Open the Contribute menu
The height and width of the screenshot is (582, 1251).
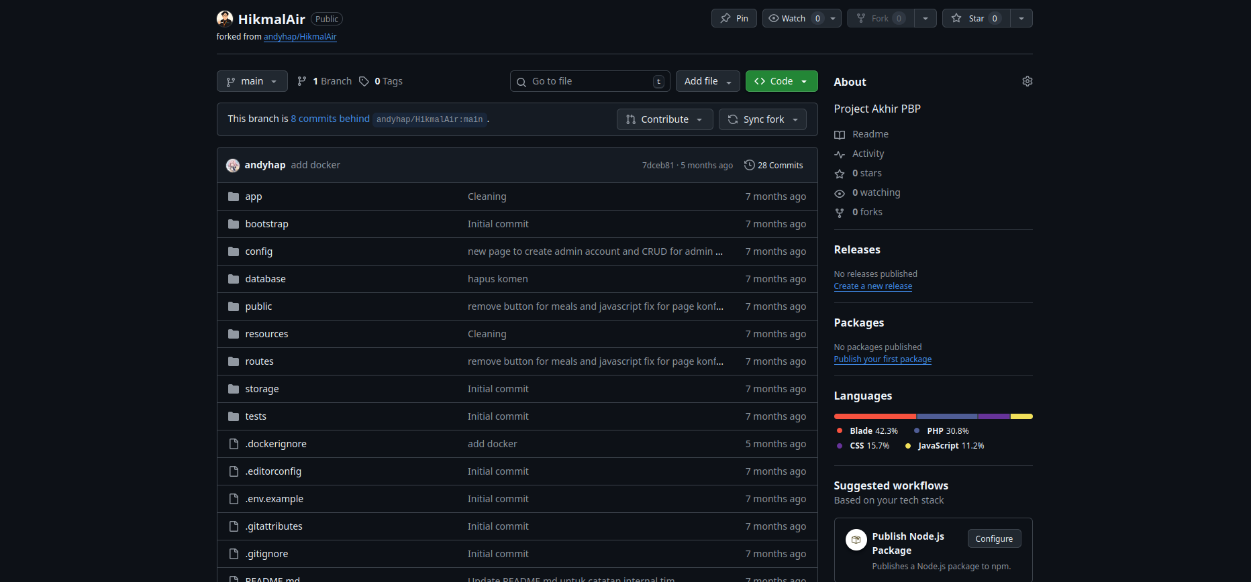tap(664, 119)
